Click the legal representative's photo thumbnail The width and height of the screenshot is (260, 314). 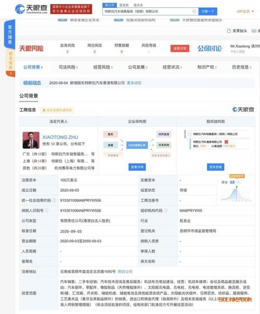[x=31, y=140]
